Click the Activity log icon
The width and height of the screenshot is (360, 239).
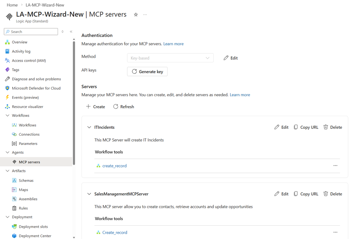point(7,51)
